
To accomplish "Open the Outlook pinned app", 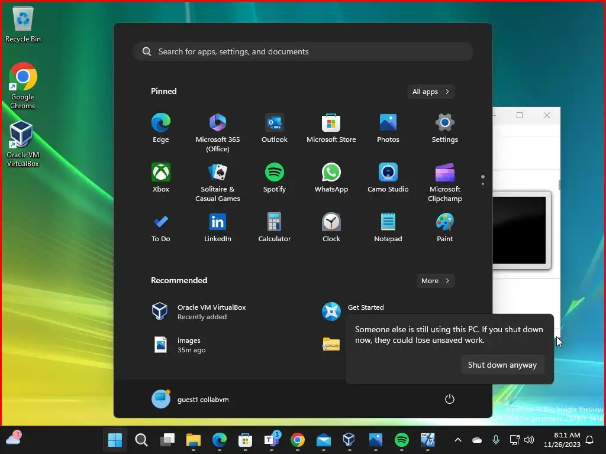I will click(x=275, y=128).
